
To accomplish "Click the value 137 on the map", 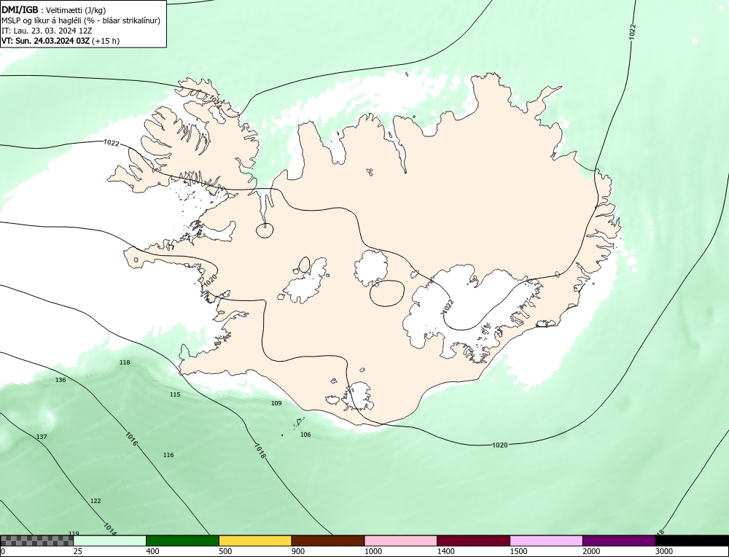I will (x=42, y=437).
